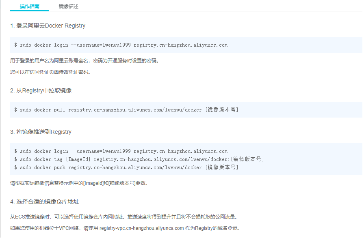Open the 镜像描述 tab
This screenshot has height=240, width=364.
(69, 6)
